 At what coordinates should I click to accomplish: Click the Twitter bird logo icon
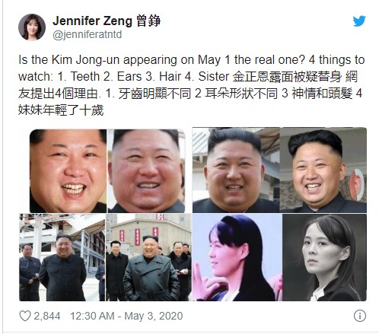(x=359, y=21)
